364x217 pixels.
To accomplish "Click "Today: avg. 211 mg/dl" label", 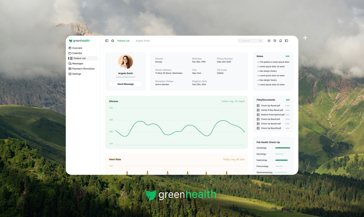I will coord(233,101).
